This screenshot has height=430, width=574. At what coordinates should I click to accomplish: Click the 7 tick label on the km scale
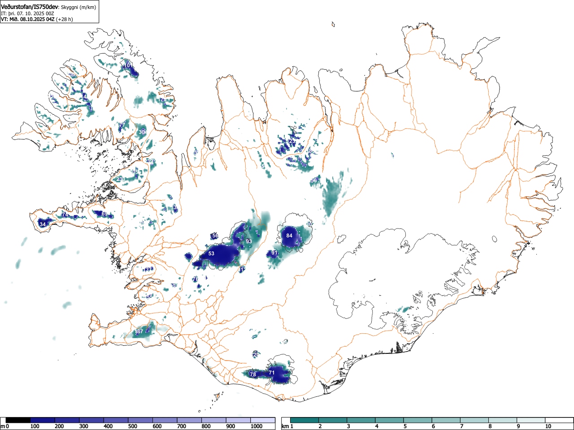tap(462, 426)
